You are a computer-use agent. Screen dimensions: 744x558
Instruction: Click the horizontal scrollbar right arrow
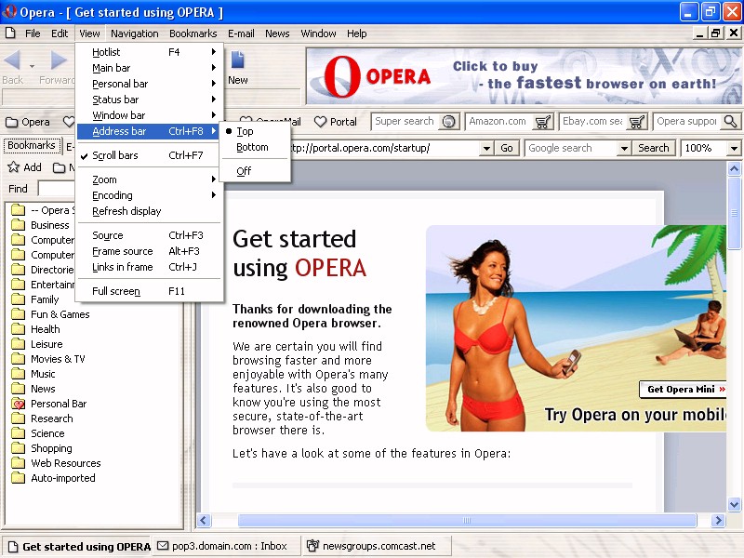[718, 521]
